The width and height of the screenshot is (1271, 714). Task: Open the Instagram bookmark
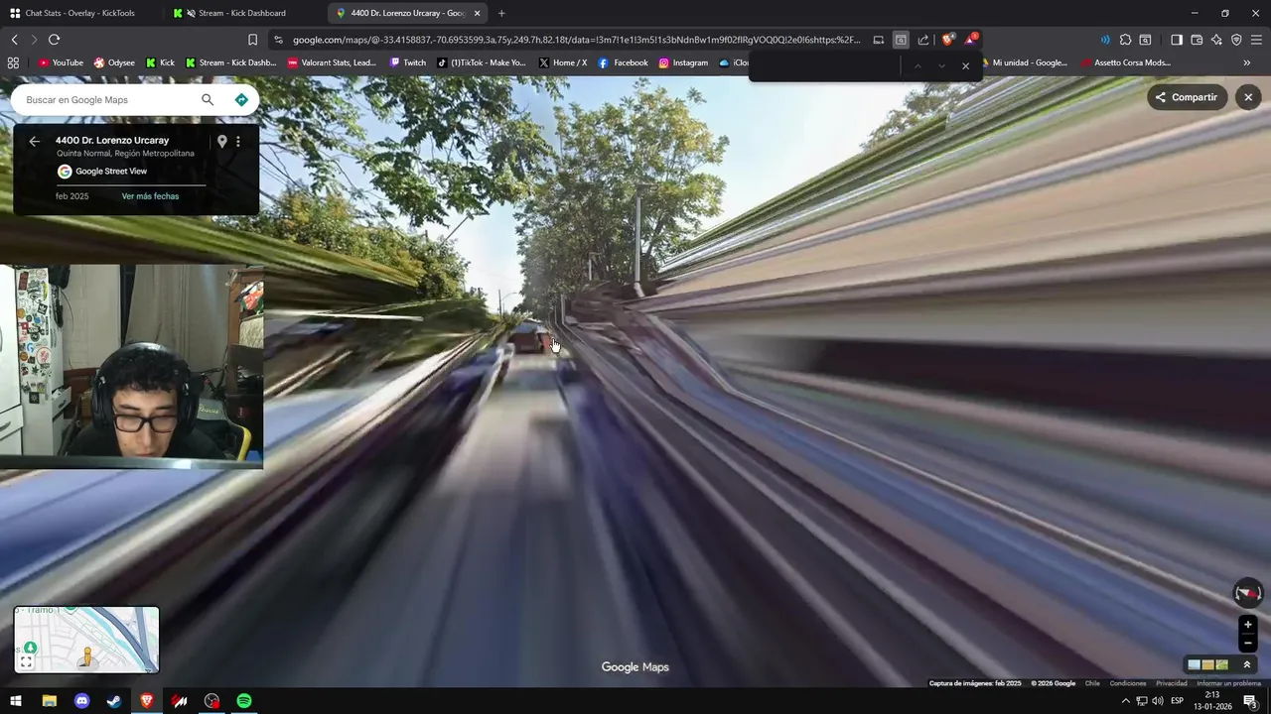[682, 62]
